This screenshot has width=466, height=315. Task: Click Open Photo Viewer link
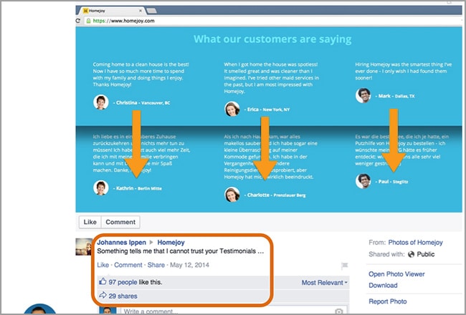tap(396, 274)
